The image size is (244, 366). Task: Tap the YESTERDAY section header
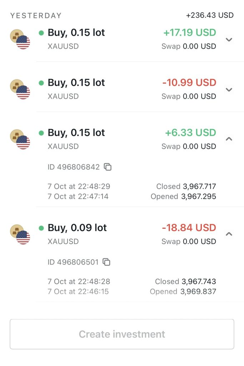click(36, 15)
